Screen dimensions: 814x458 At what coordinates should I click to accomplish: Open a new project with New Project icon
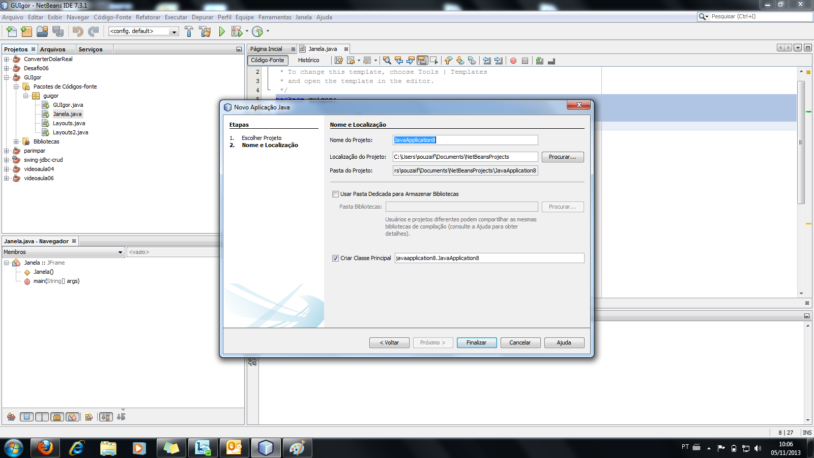tap(26, 31)
